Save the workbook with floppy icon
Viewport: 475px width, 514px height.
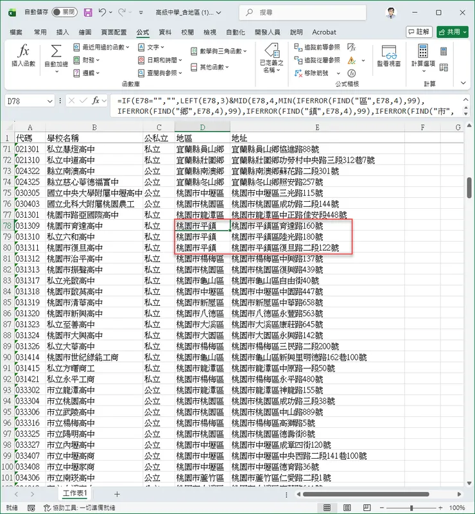coord(88,12)
